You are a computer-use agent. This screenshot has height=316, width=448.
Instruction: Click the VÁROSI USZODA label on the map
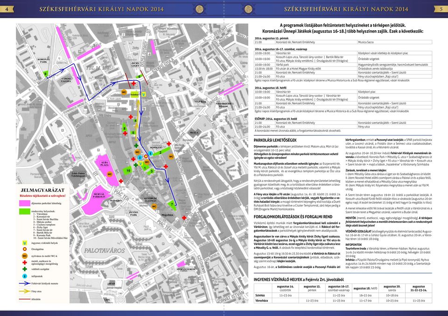[x=66, y=80]
